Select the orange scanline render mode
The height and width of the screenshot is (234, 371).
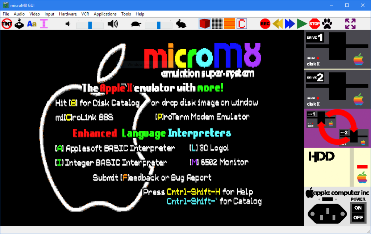click(x=229, y=24)
